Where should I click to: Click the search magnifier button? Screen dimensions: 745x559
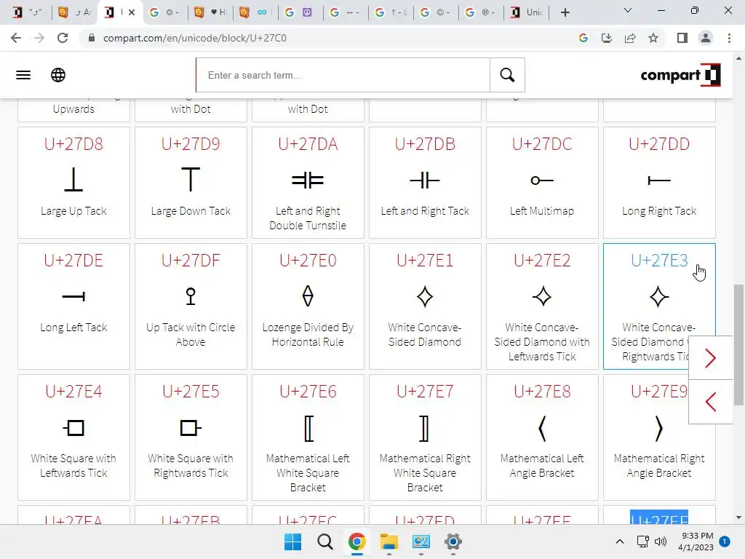coord(507,75)
